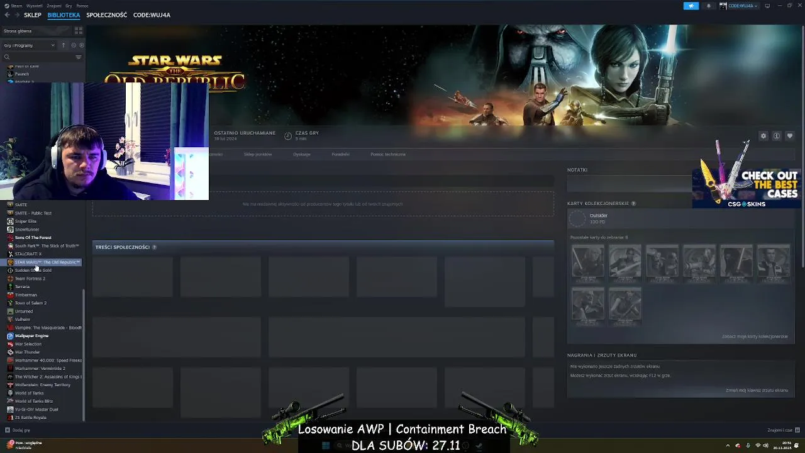
Task: Click the system clock in taskbar
Action: (x=782, y=445)
